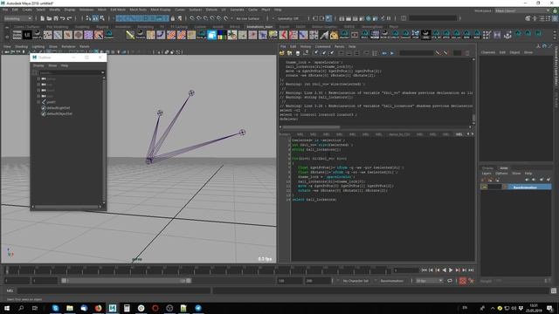Open Outliner search options dropdown arrow
This screenshot has height=314, width=559.
(x=103, y=72)
